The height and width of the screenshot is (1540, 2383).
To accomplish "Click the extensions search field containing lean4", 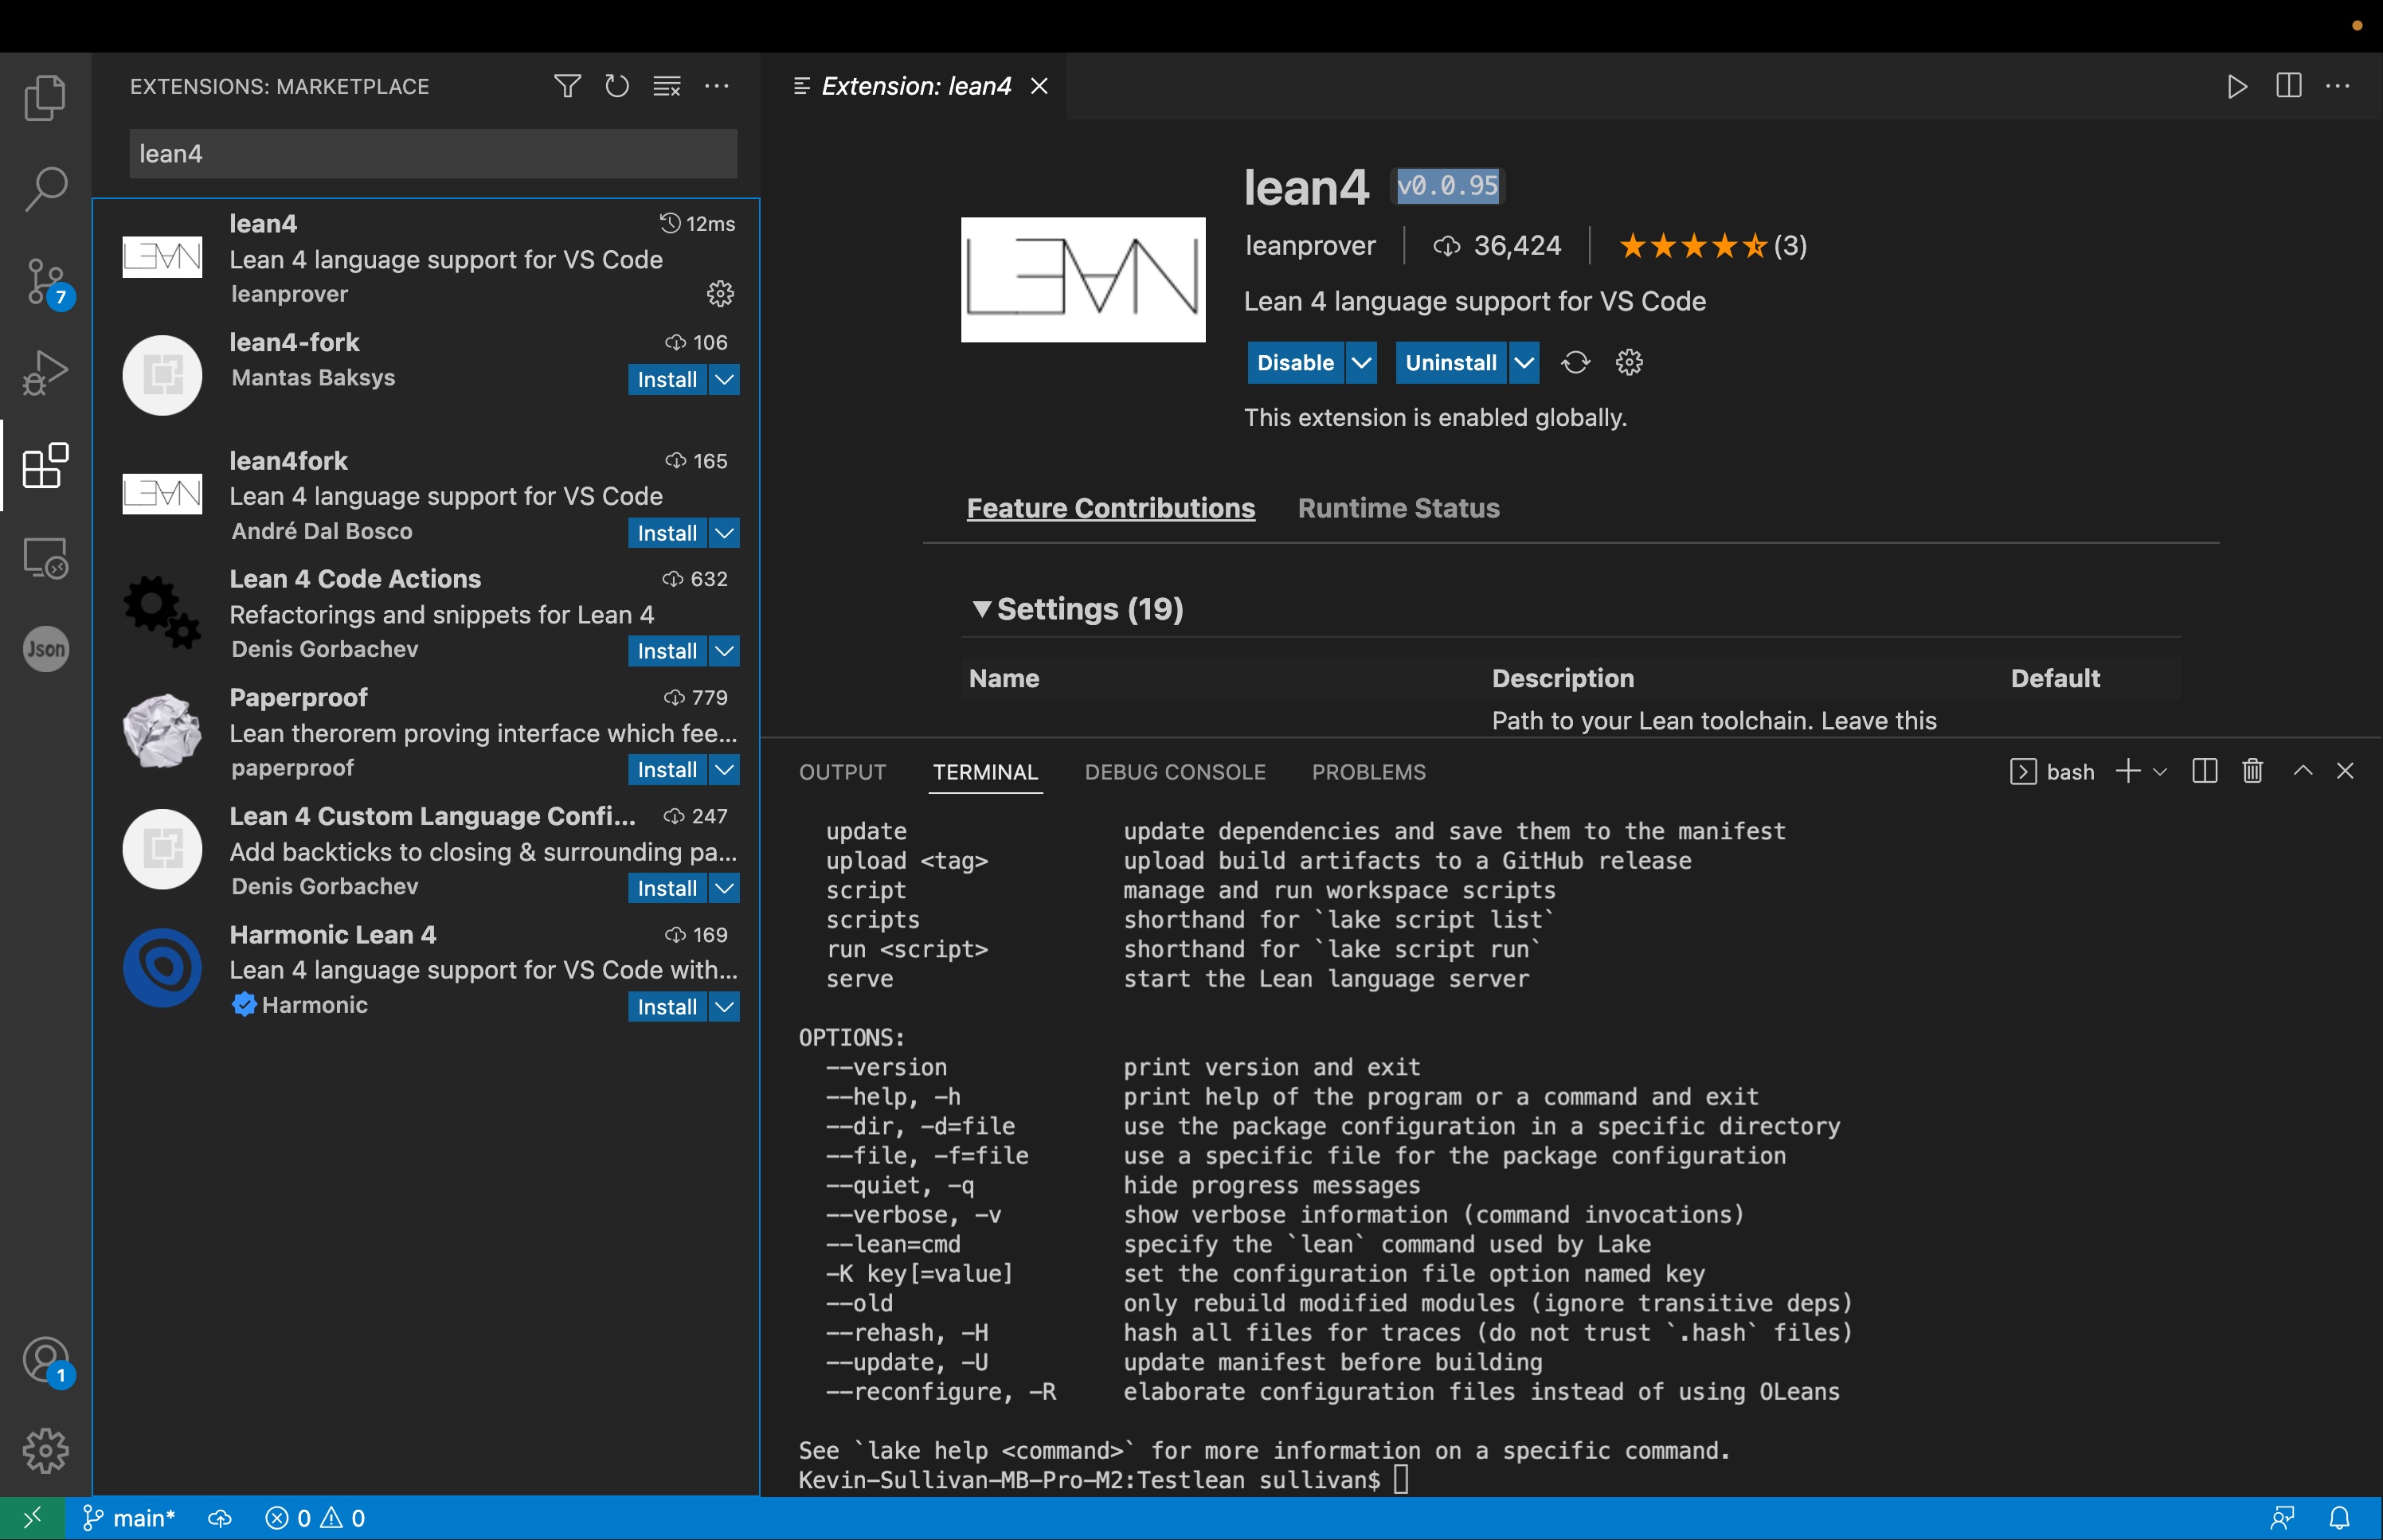I will click(x=433, y=153).
